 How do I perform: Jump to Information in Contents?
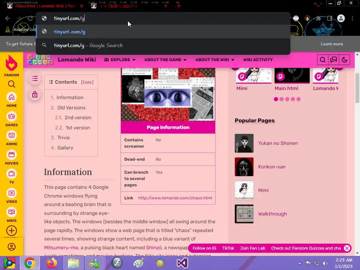click(x=70, y=97)
